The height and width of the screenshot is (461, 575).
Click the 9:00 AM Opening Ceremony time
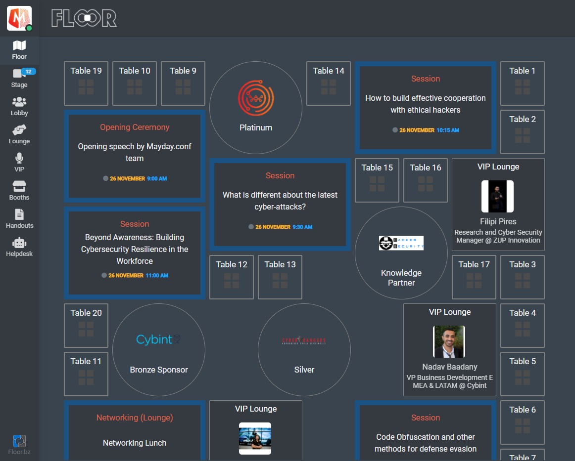pyautogui.click(x=157, y=179)
